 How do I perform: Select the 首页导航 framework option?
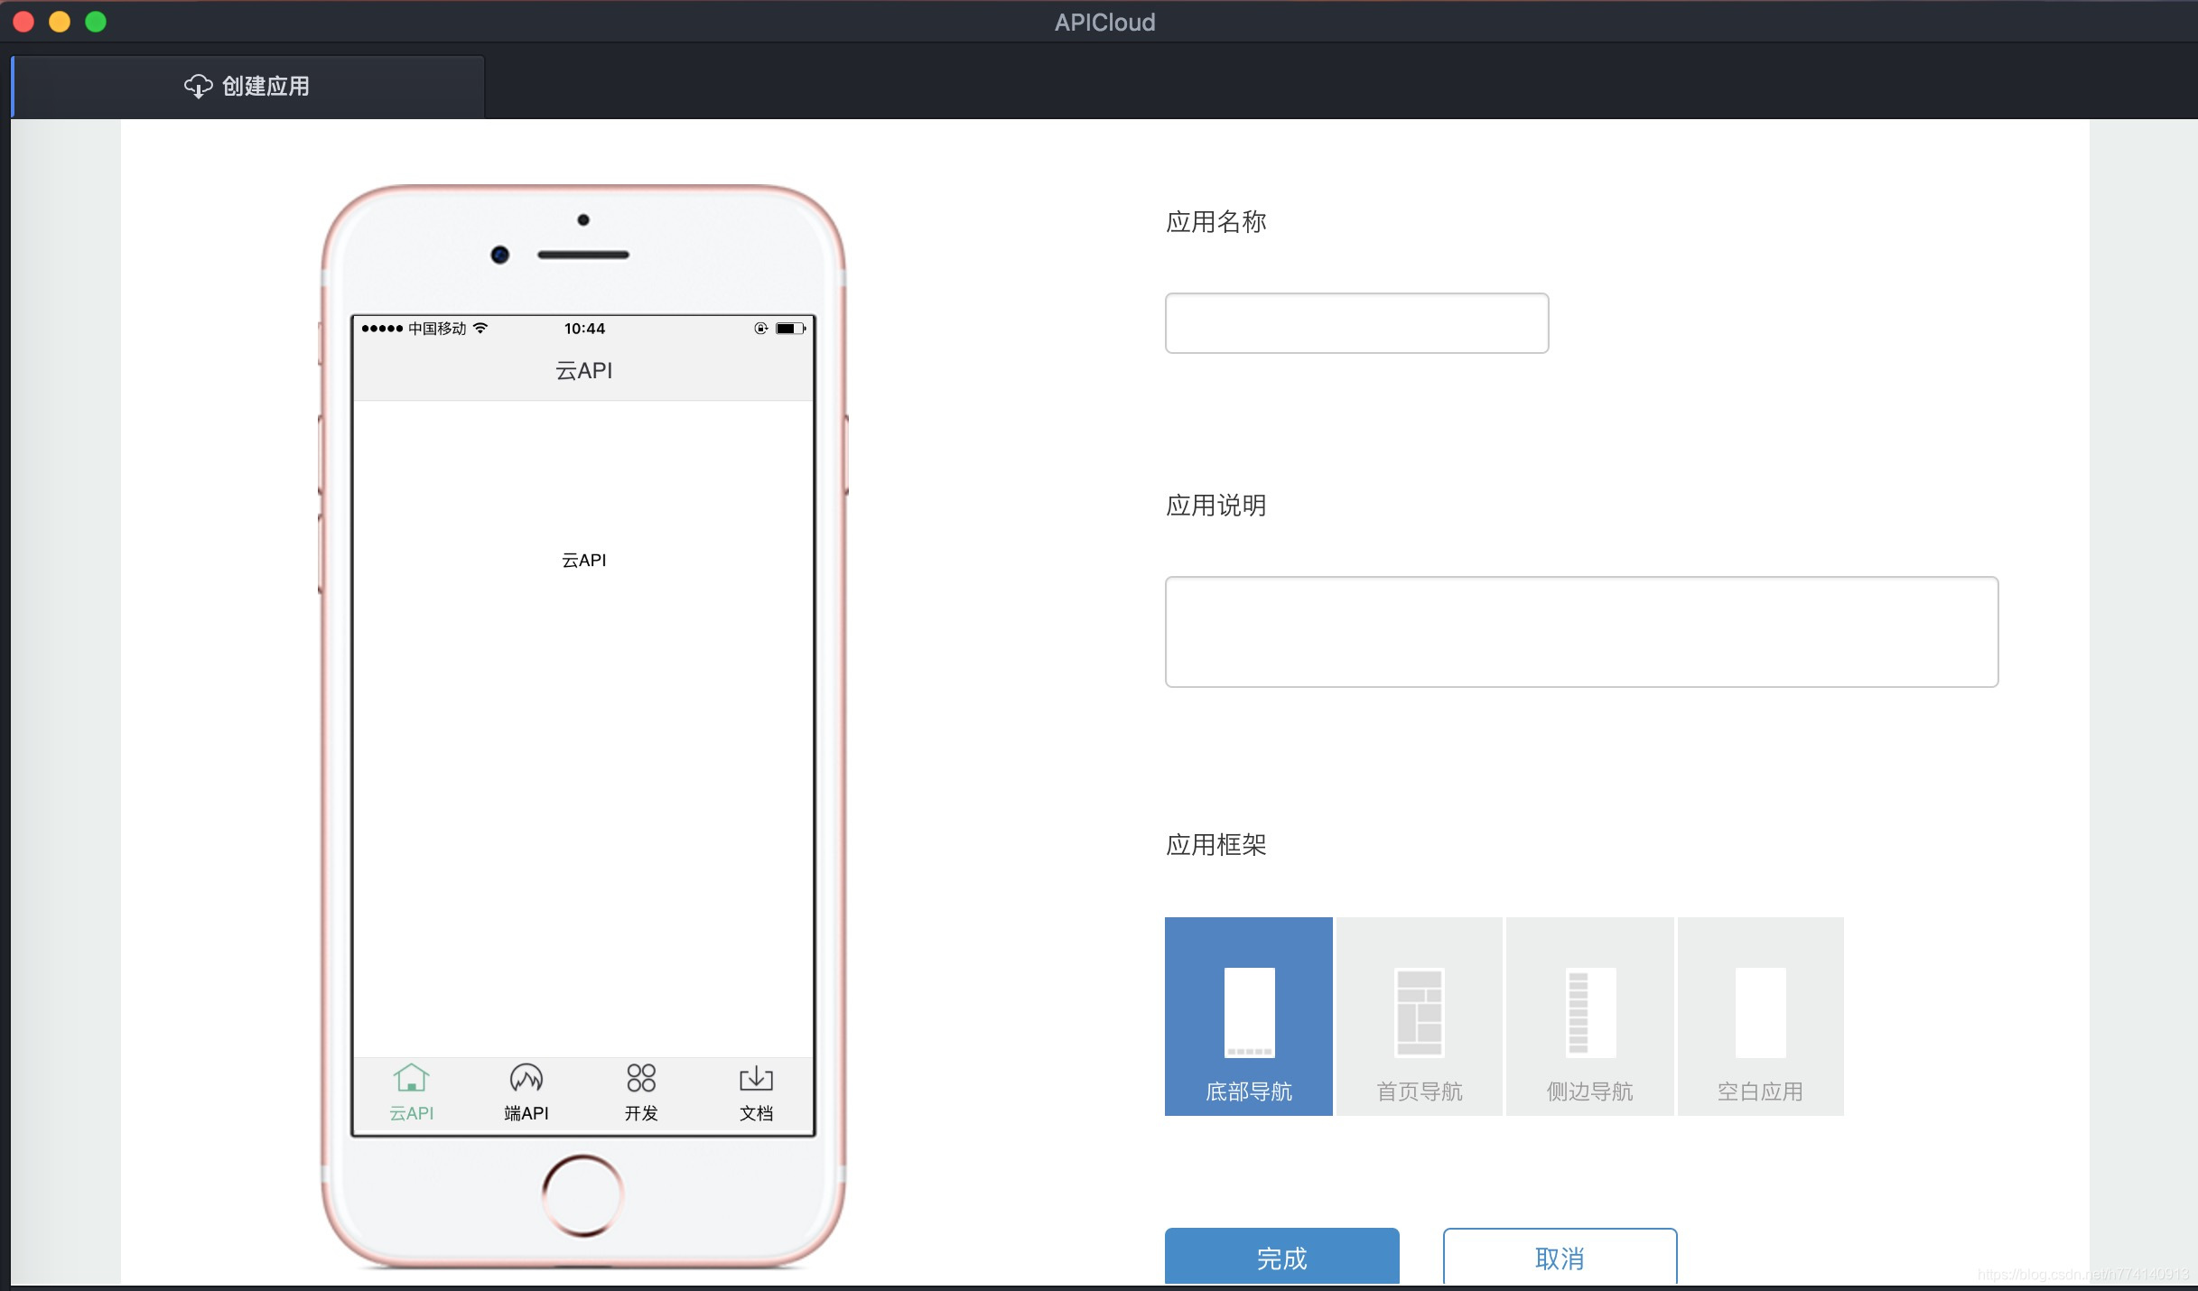pos(1420,1017)
